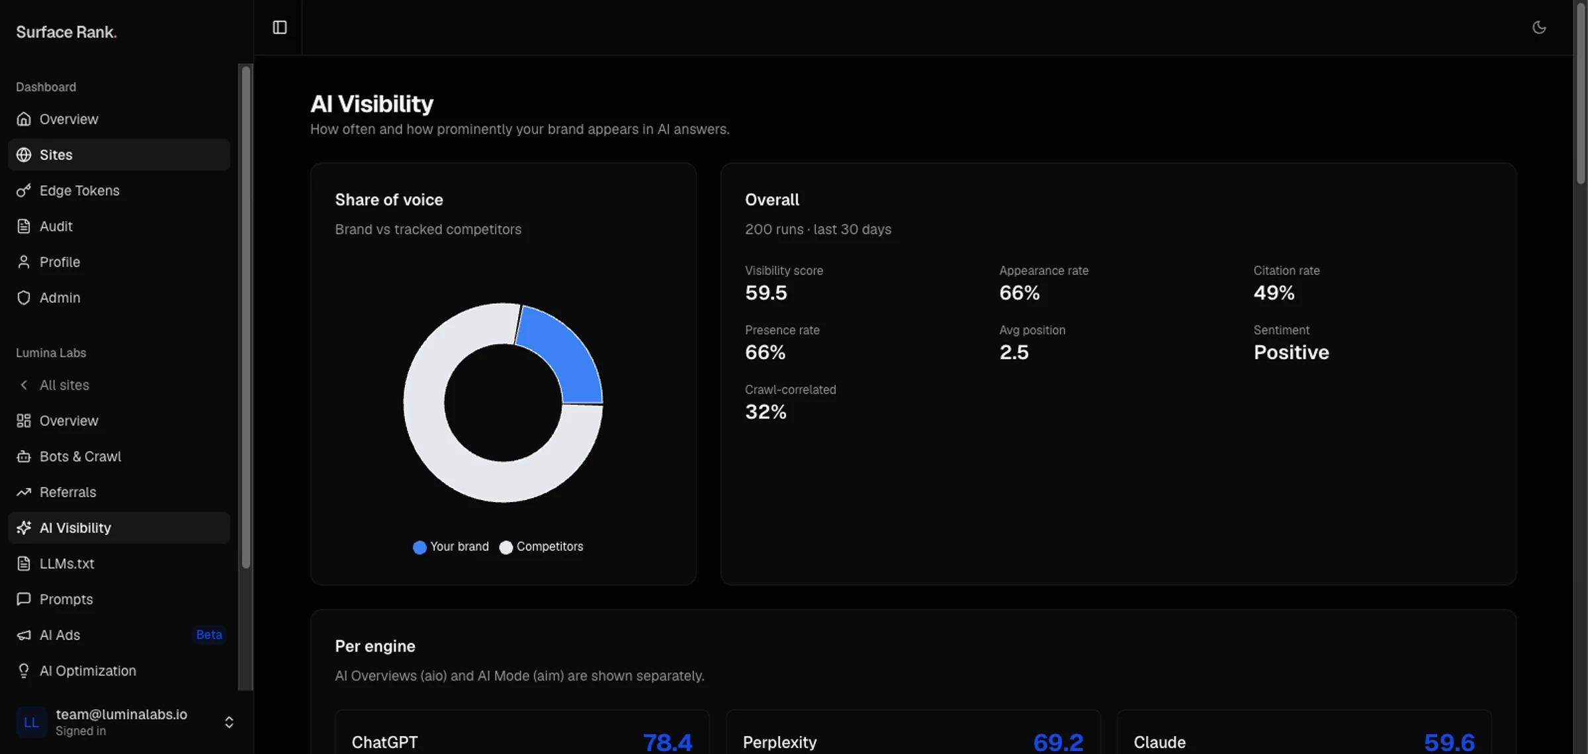
Task: Click the house icon beside Overview
Action: 24,119
